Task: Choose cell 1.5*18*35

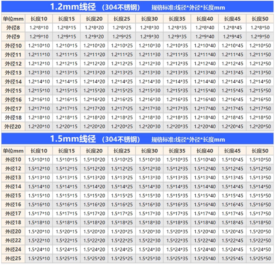Action: point(177,223)
